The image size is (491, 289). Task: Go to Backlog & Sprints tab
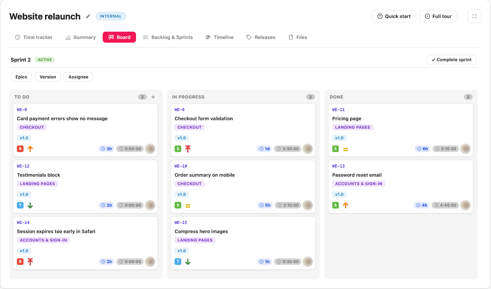coord(168,37)
